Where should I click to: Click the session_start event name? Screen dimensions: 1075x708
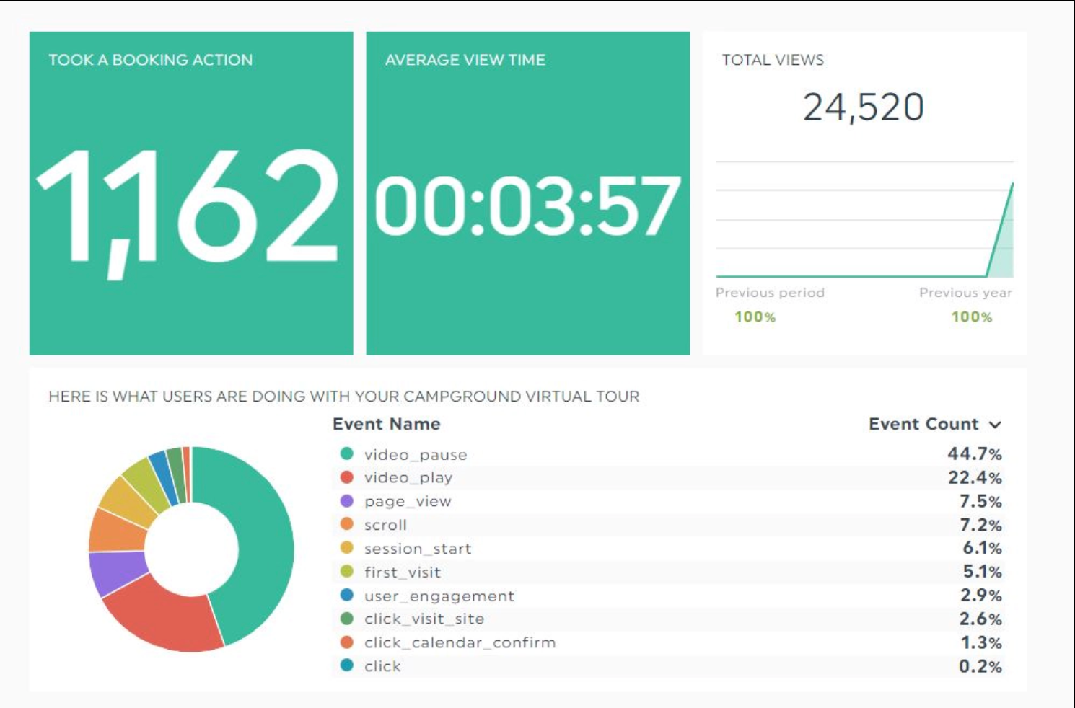418,549
